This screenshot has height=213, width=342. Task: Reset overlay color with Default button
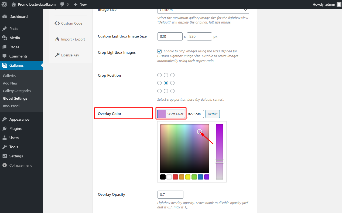click(x=213, y=114)
